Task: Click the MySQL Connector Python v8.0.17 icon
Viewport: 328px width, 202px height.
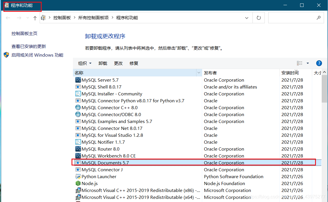Action: 78,101
